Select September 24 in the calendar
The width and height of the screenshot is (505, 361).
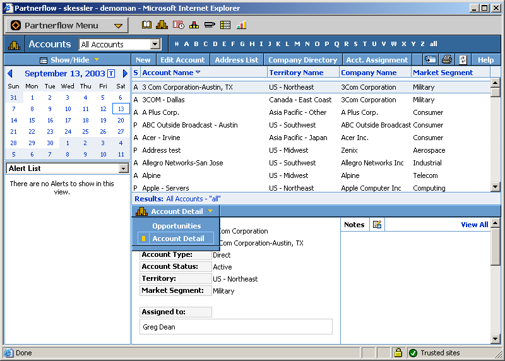tap(68, 131)
